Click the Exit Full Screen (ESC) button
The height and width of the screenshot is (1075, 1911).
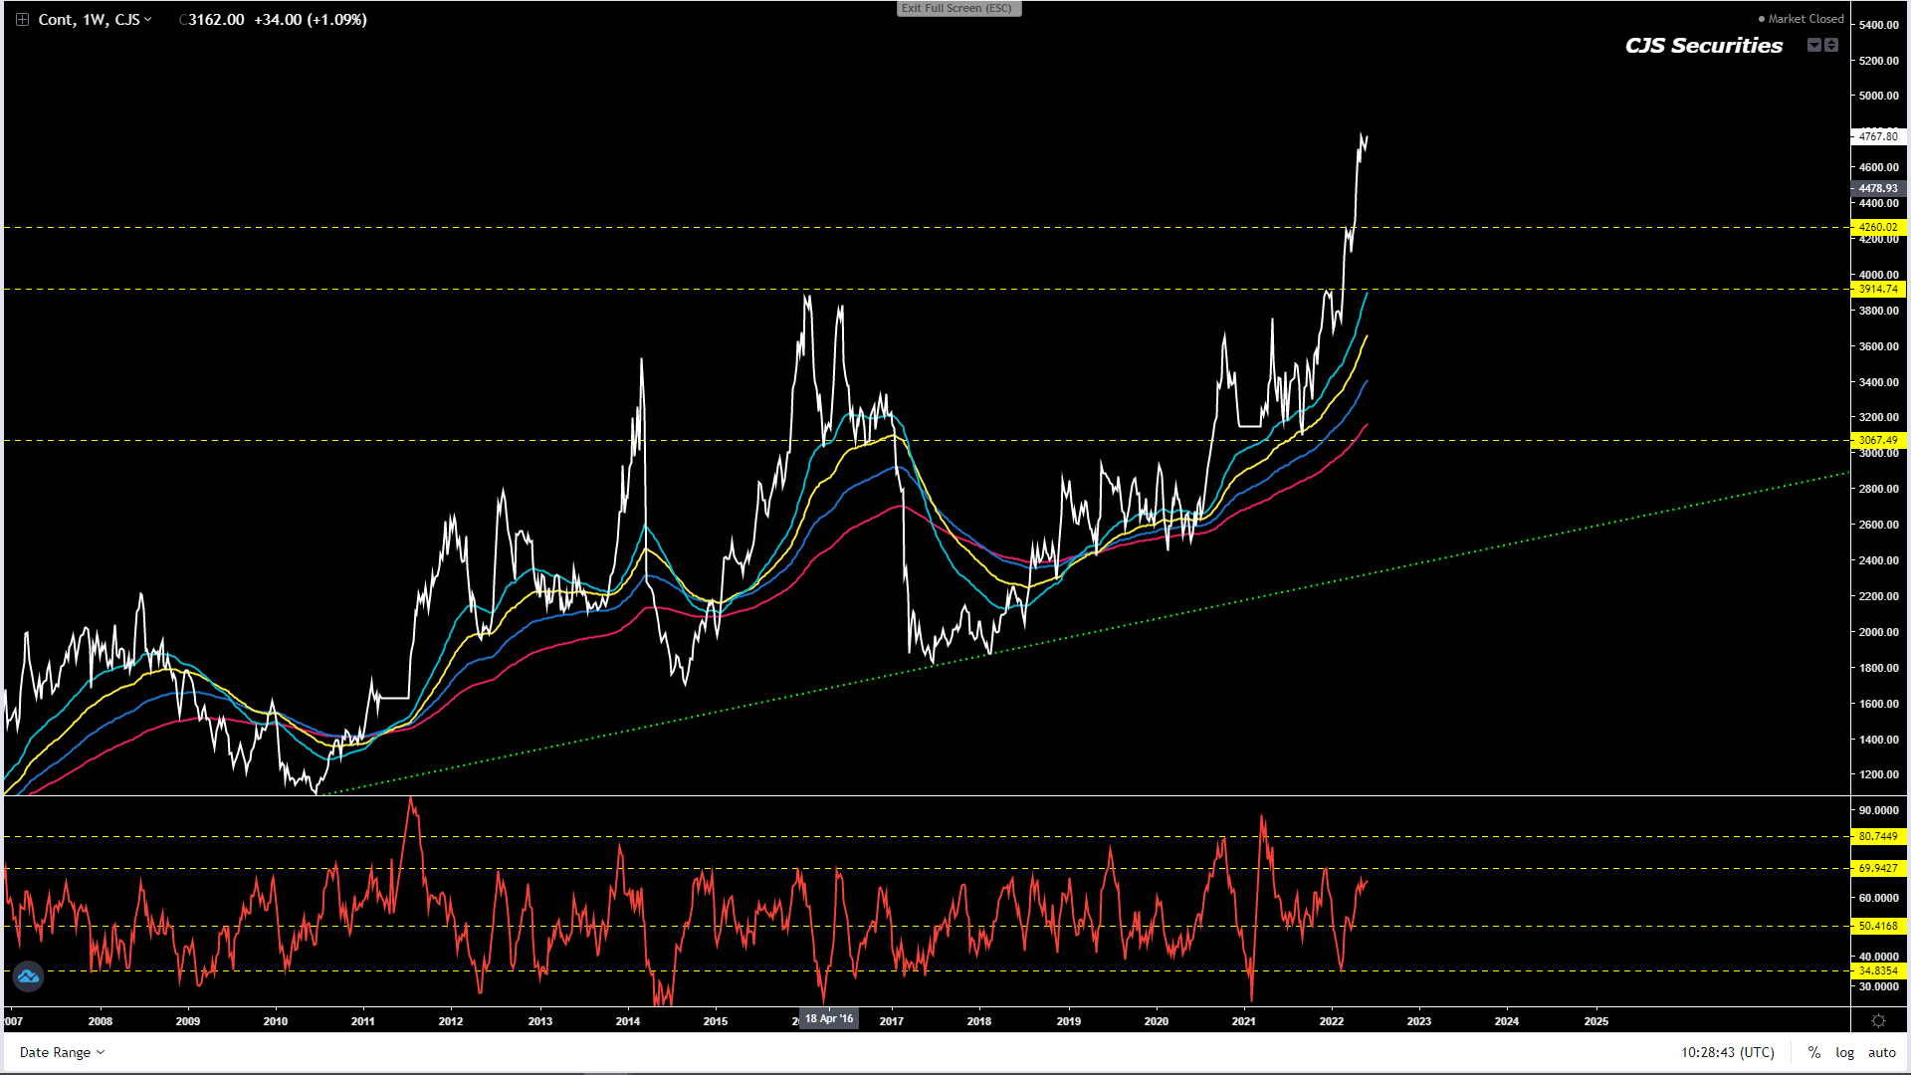pyautogui.click(x=957, y=8)
